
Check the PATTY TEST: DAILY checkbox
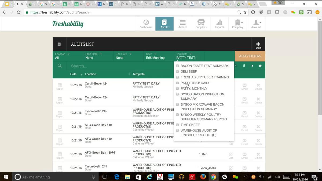[177, 83]
